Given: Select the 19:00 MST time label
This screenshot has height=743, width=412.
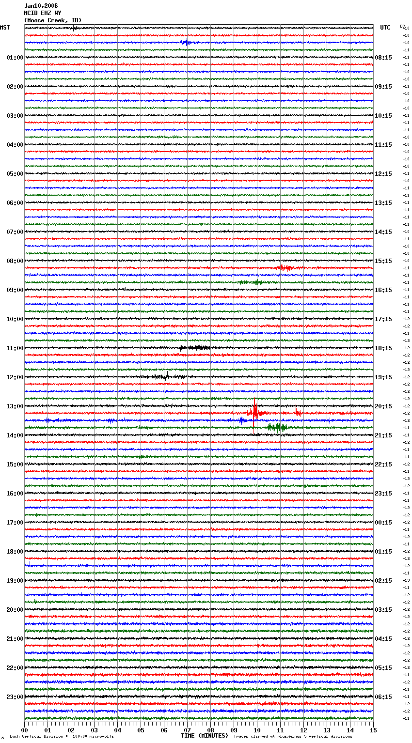Looking at the screenshot, I should tap(15, 581).
